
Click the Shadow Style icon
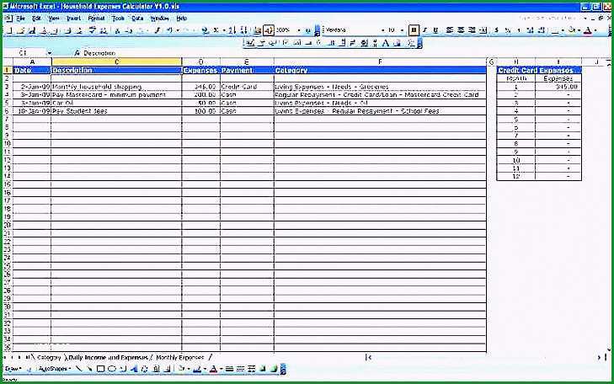pyautogui.click(x=263, y=369)
